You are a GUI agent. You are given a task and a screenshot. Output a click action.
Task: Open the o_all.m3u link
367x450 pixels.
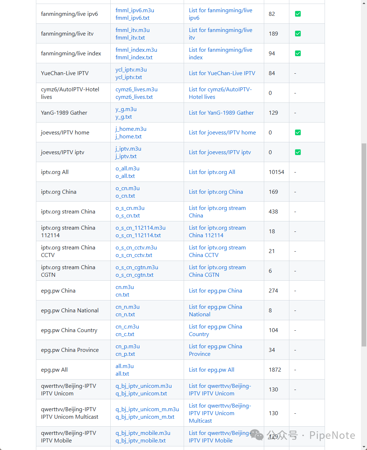tap(127, 168)
